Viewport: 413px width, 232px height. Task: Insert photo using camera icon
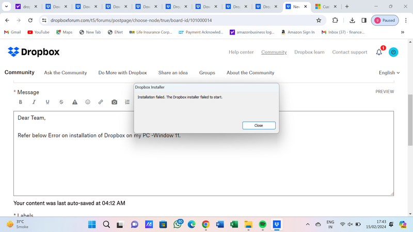(x=114, y=102)
